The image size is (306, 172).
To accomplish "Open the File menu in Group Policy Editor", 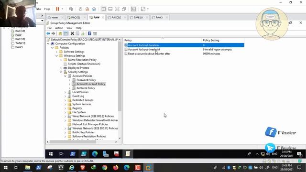I will point(50,28).
